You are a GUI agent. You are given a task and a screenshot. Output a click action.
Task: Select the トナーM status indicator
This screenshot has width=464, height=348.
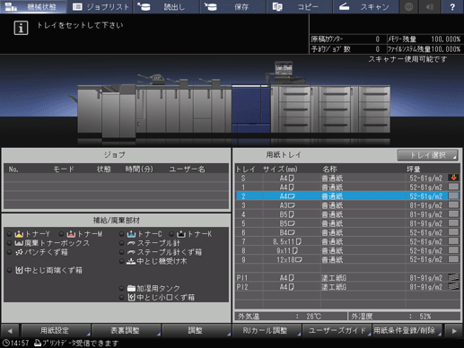[61, 234]
